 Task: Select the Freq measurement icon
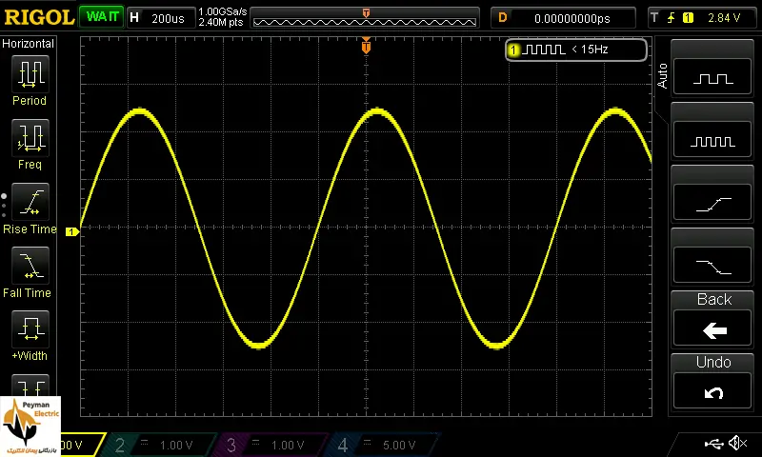point(30,137)
